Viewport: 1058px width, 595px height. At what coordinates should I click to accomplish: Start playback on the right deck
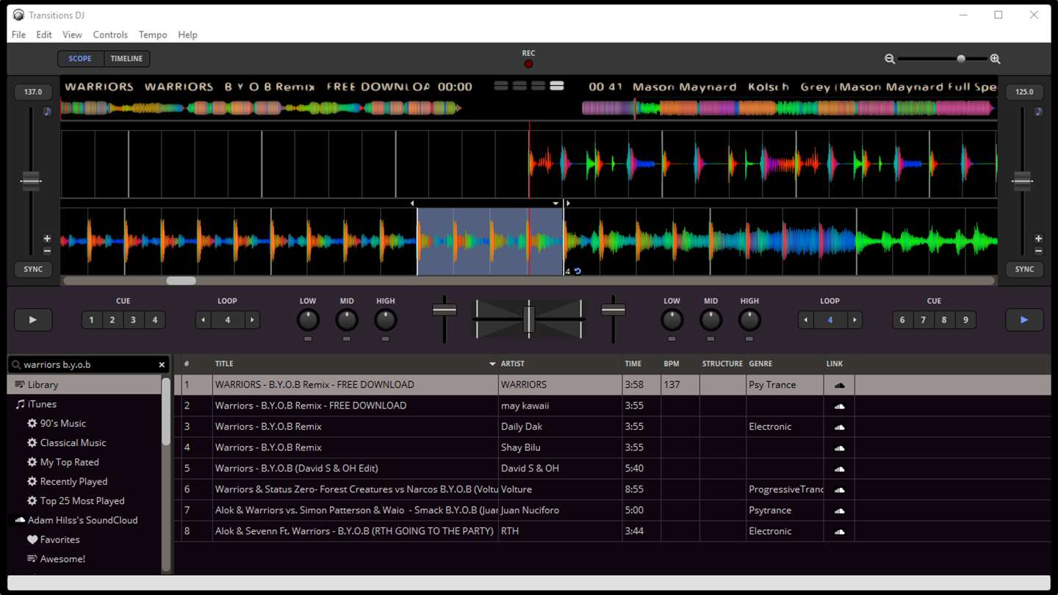[x=1023, y=320]
